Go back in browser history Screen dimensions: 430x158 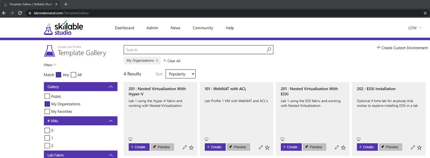[4, 13]
